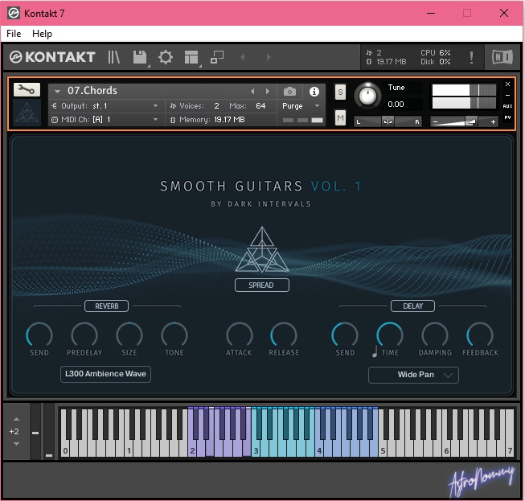The height and width of the screenshot is (501, 525).
Task: Click the workspace layout icon
Action: pos(191,57)
